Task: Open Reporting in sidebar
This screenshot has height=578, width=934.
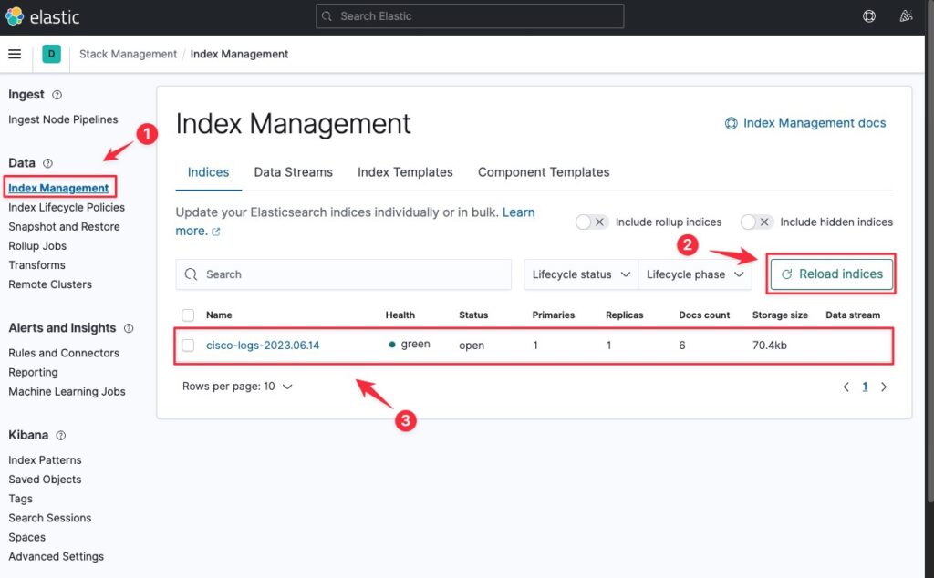Action: coord(34,373)
